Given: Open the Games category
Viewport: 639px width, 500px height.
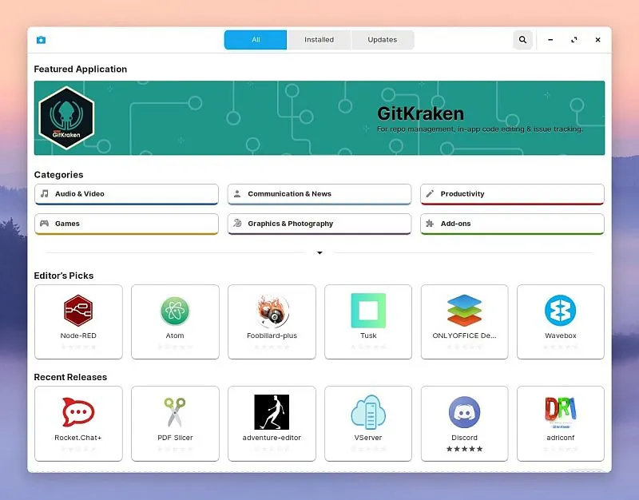Looking at the screenshot, I should (x=125, y=224).
